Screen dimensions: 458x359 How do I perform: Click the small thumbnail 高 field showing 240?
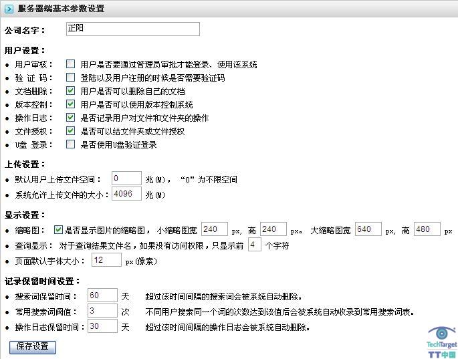[x=273, y=229]
